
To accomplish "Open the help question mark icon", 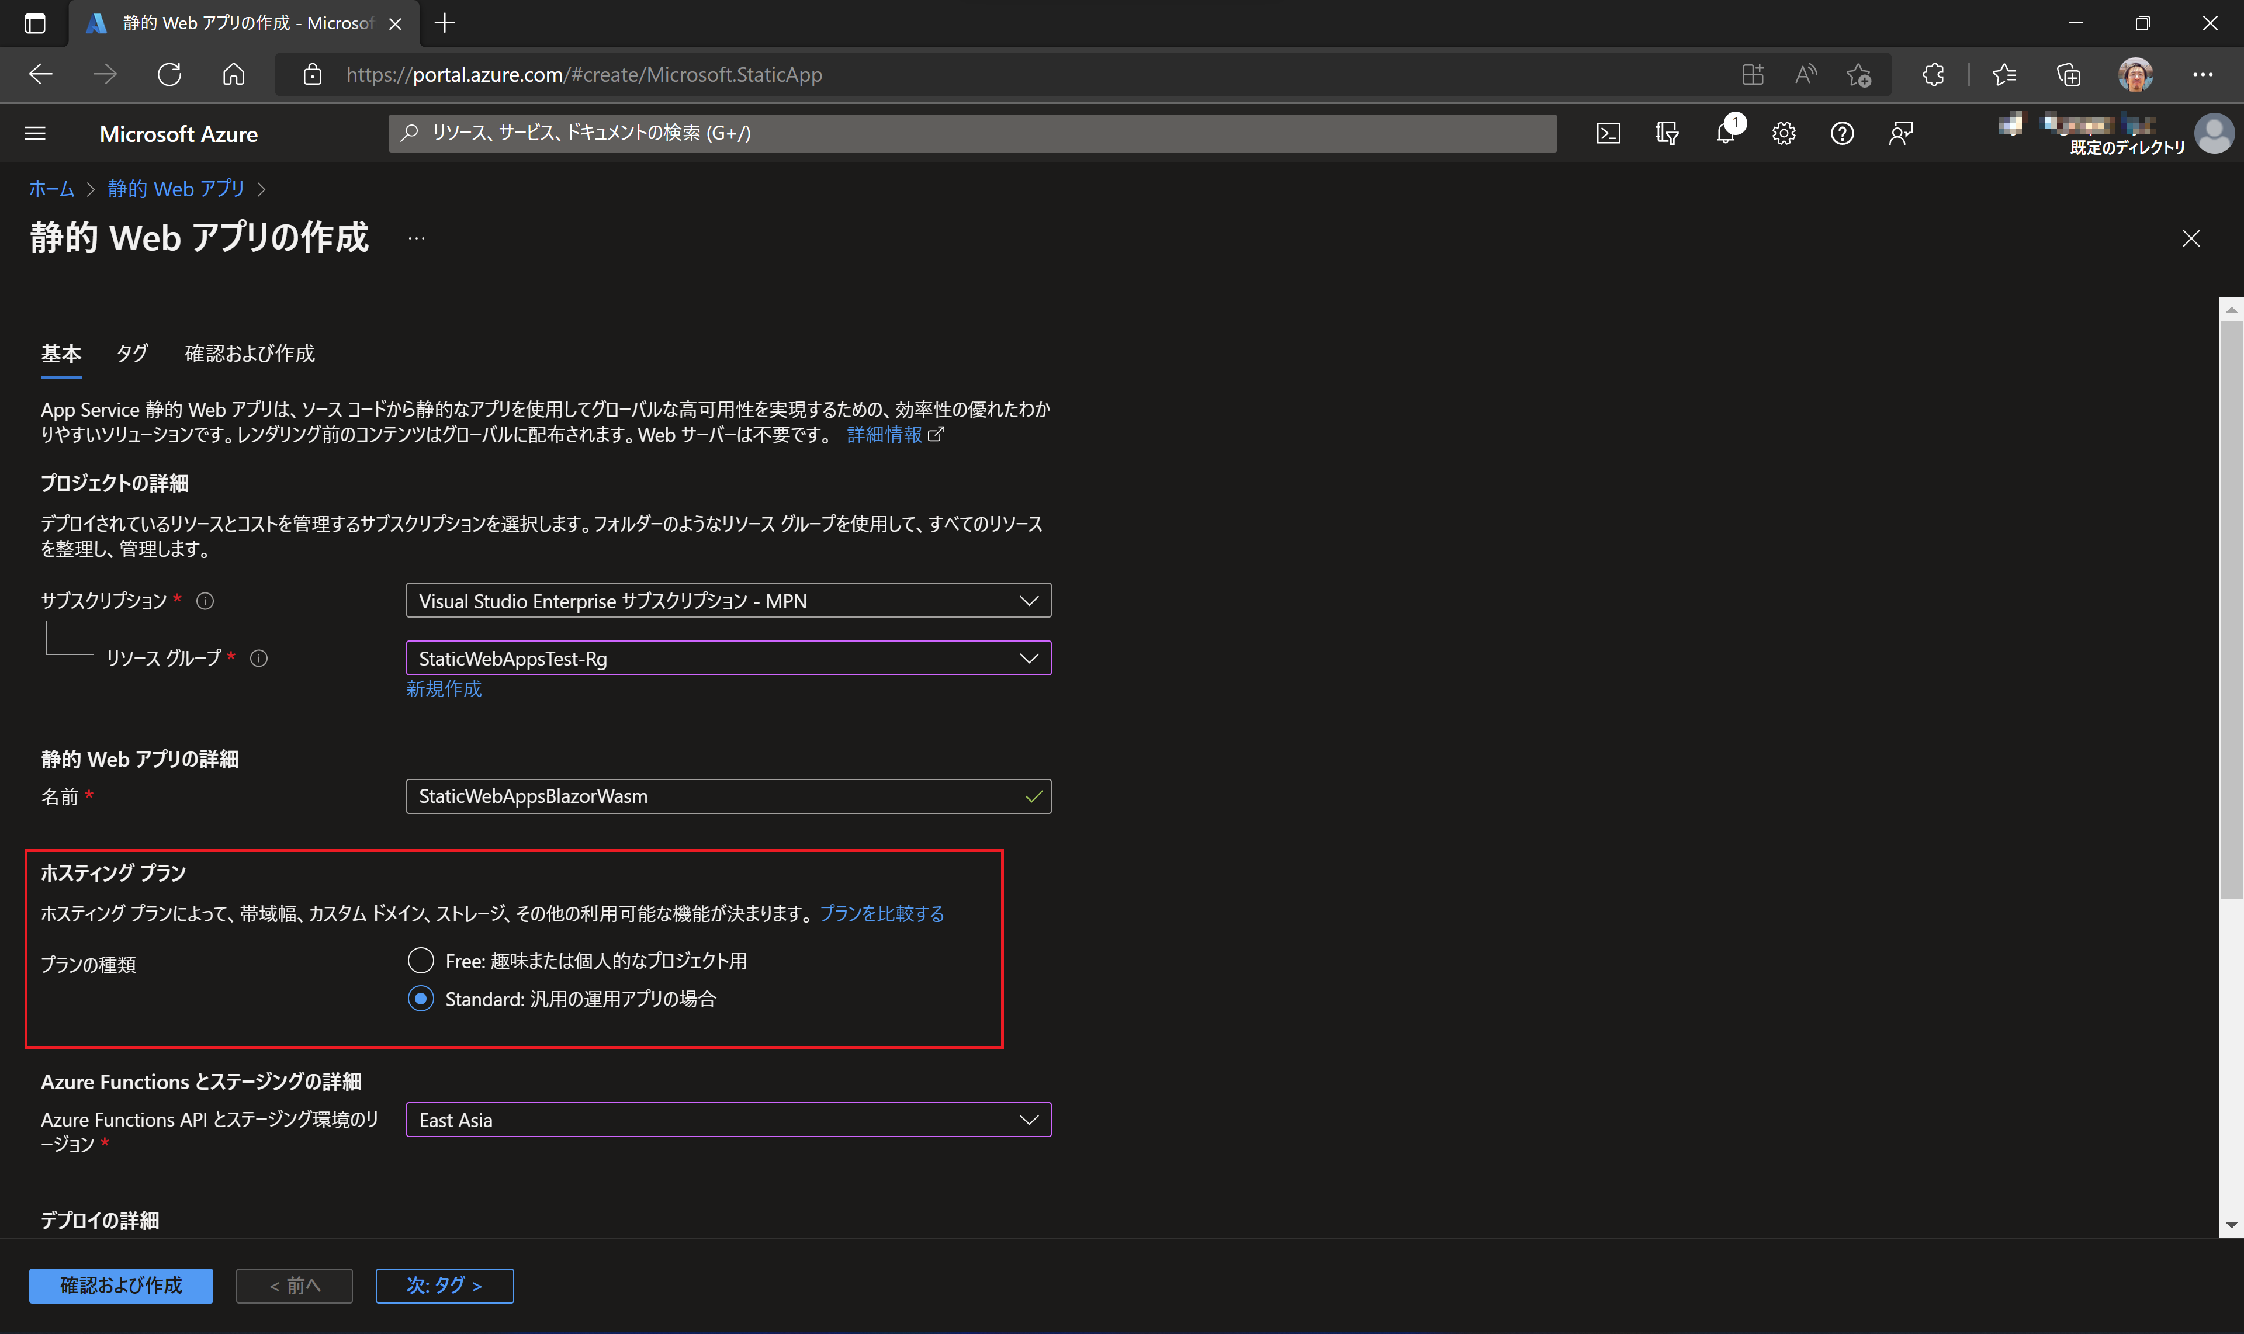I will [1842, 133].
